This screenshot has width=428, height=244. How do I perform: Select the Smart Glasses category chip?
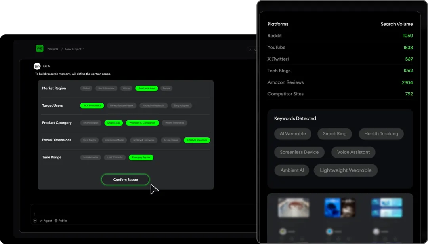(91, 123)
